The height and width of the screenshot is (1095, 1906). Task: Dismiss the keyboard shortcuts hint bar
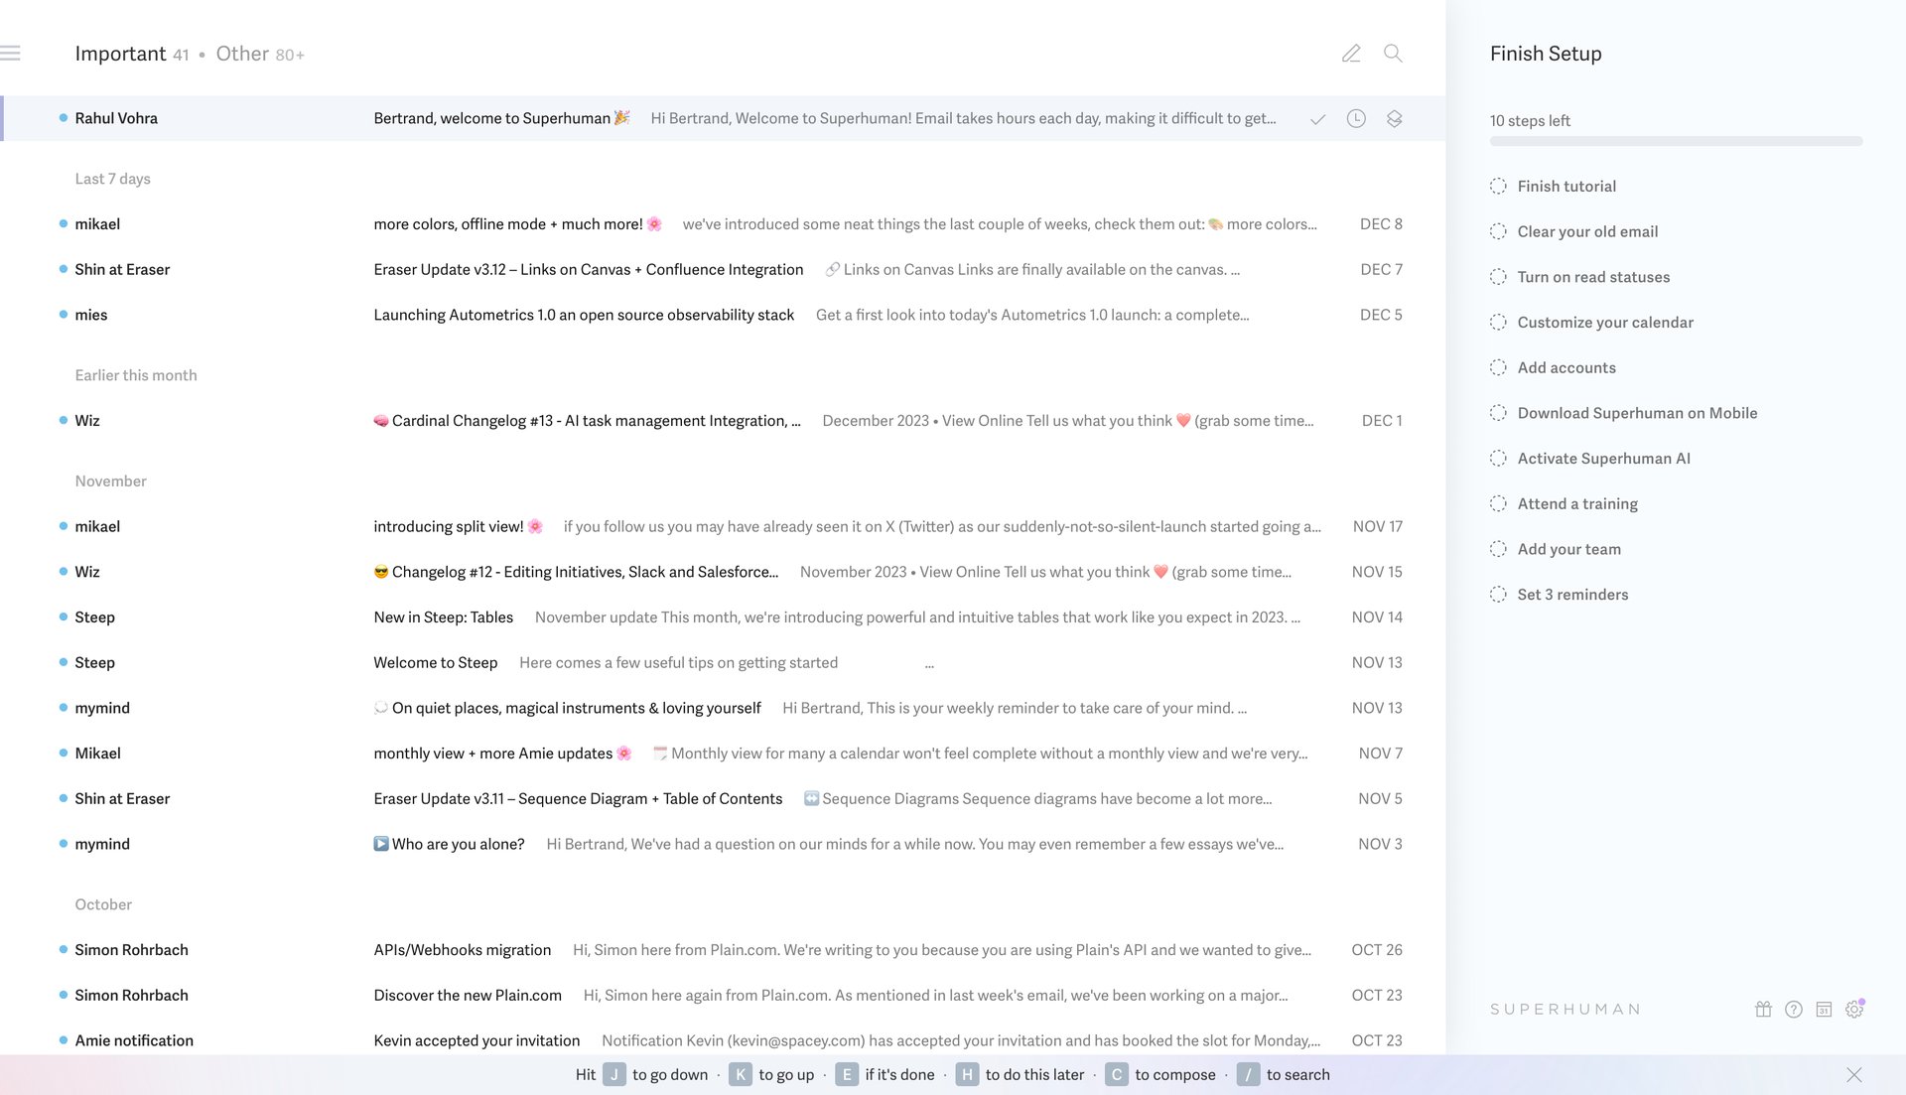pos(1853,1075)
